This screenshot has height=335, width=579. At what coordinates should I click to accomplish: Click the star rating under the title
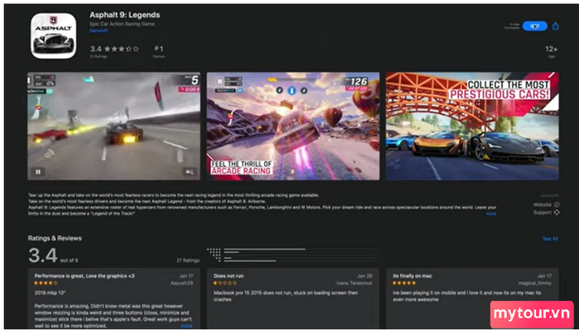click(x=121, y=49)
